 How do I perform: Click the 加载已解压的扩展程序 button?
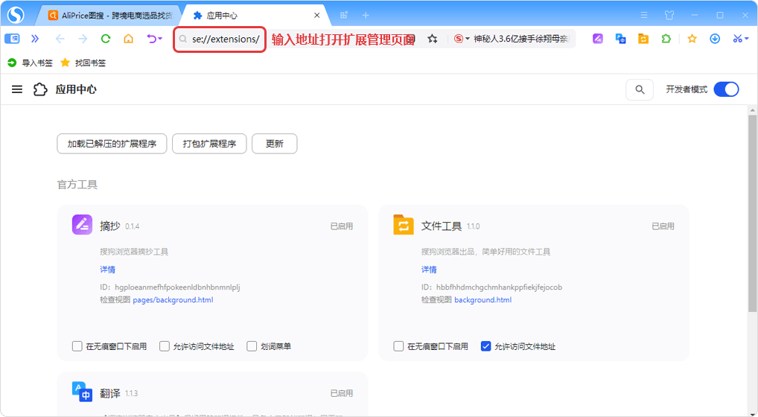pos(112,144)
